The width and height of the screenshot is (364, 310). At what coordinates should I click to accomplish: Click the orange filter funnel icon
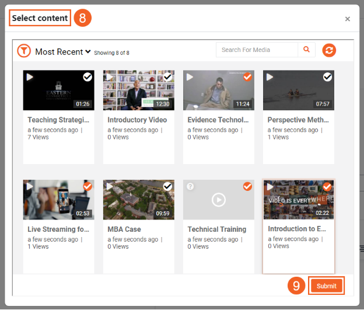coord(24,51)
